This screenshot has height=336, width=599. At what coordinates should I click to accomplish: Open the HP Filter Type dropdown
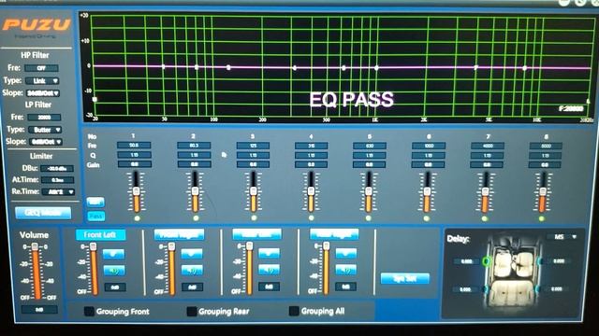click(42, 81)
